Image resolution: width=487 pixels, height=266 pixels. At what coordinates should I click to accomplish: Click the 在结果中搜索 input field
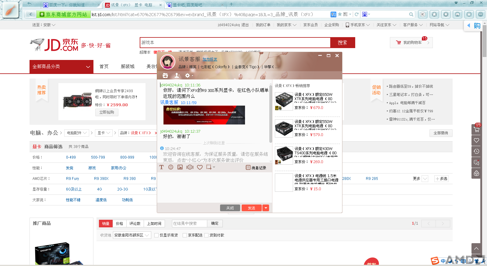[x=190, y=223]
